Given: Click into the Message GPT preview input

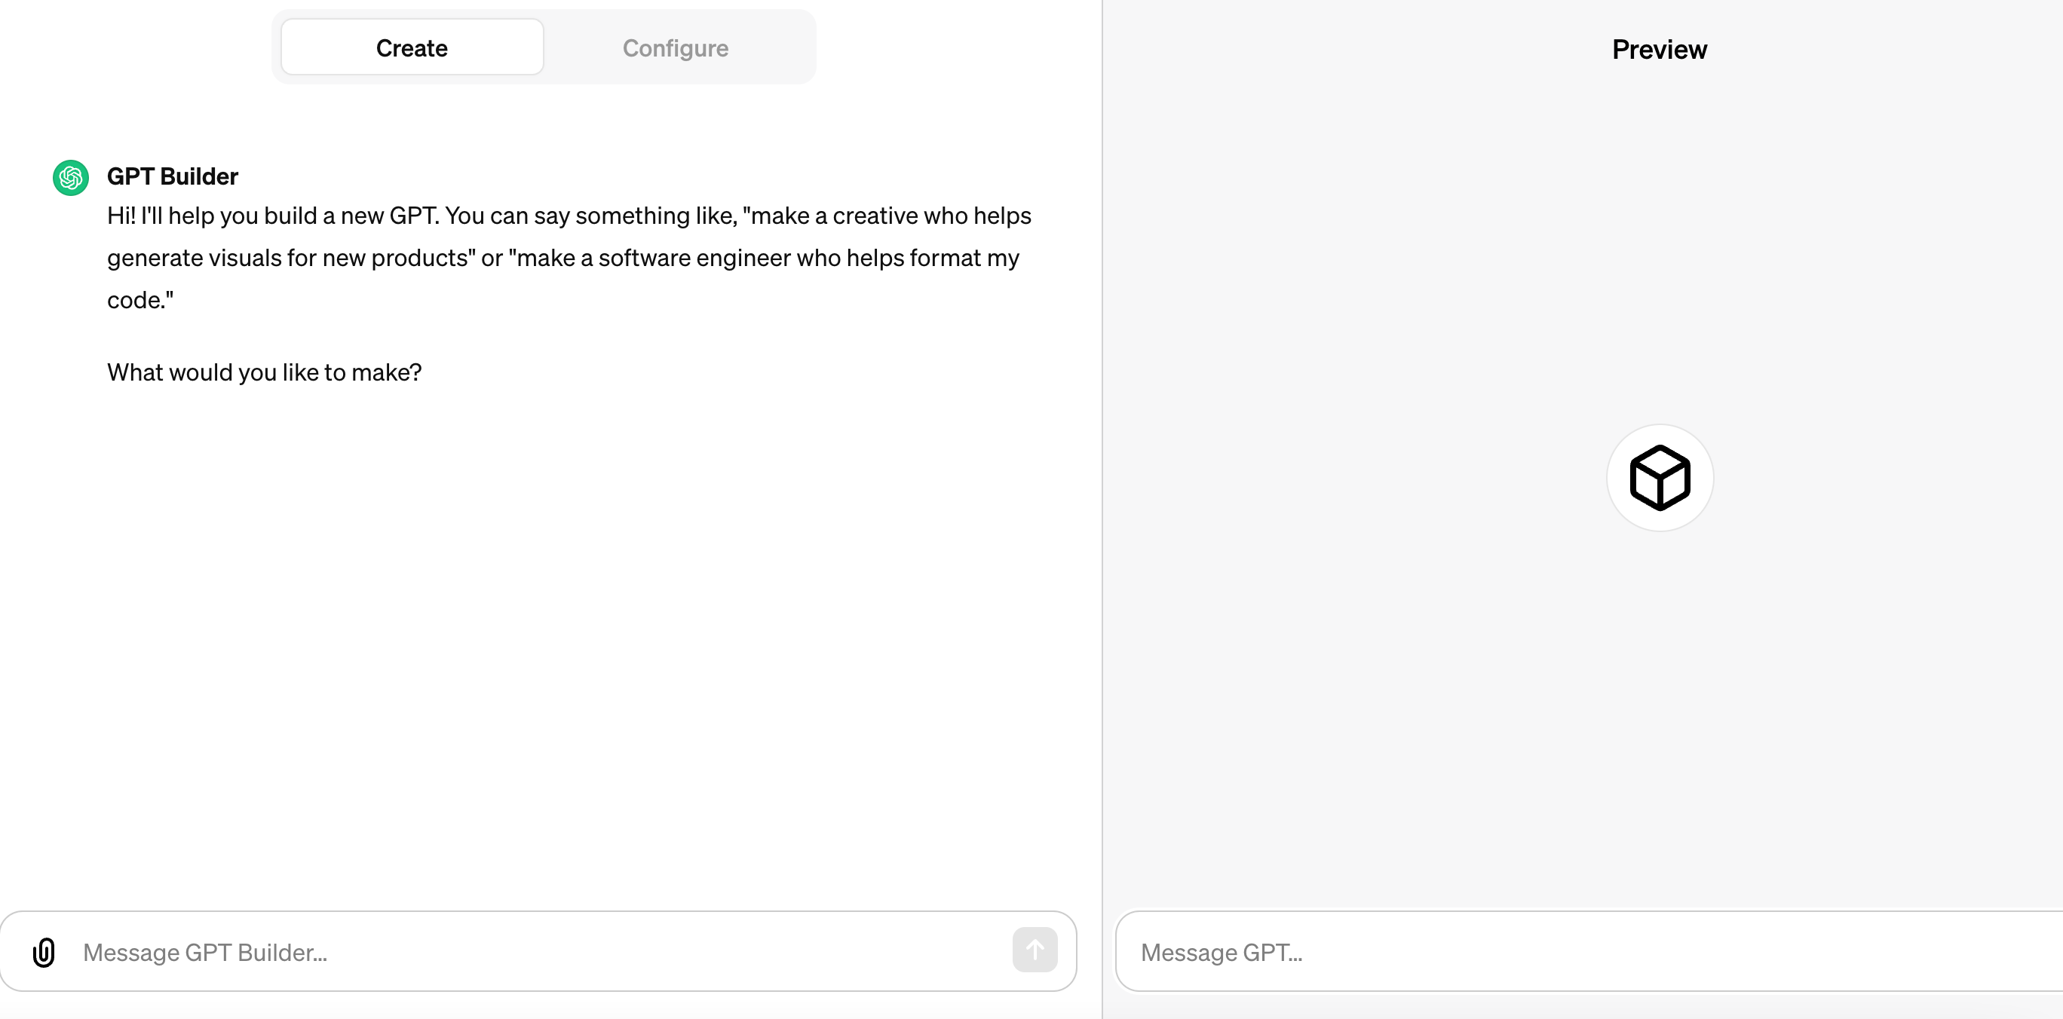Looking at the screenshot, I should click(x=1589, y=952).
